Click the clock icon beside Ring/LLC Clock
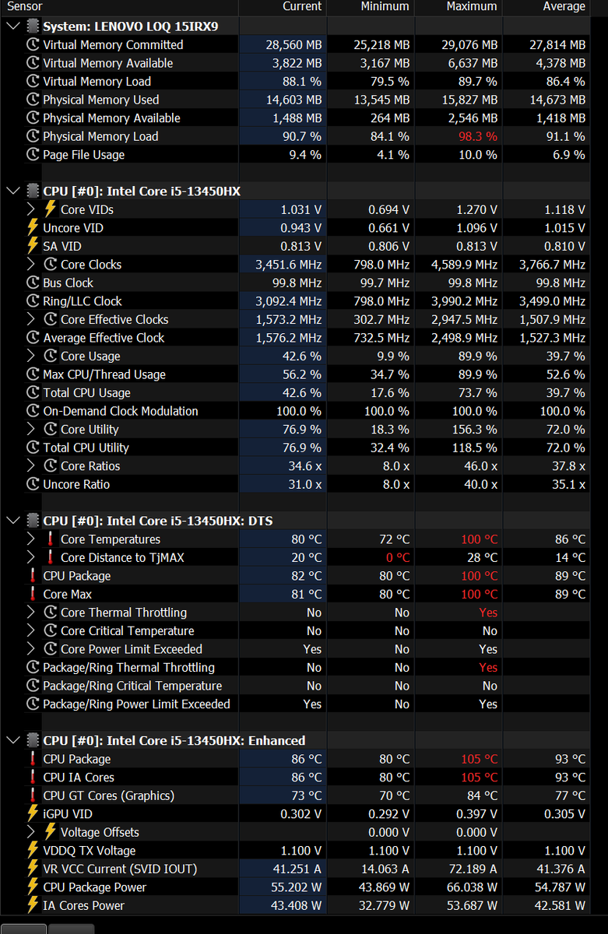608x934 pixels. click(x=33, y=301)
